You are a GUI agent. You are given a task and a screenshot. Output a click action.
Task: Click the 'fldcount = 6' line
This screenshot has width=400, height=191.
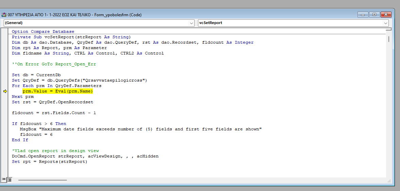click(x=36, y=134)
